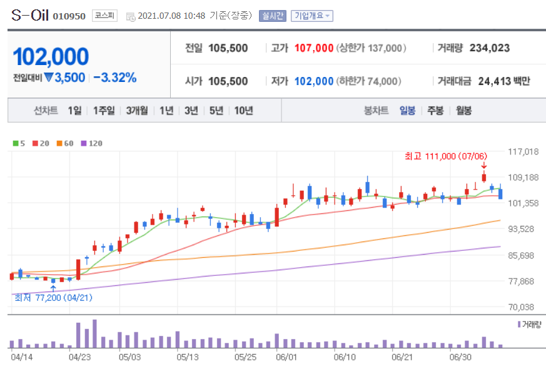546x371 pixels.
Task: Click the 하한가 74,000 text
Action: 369,81
